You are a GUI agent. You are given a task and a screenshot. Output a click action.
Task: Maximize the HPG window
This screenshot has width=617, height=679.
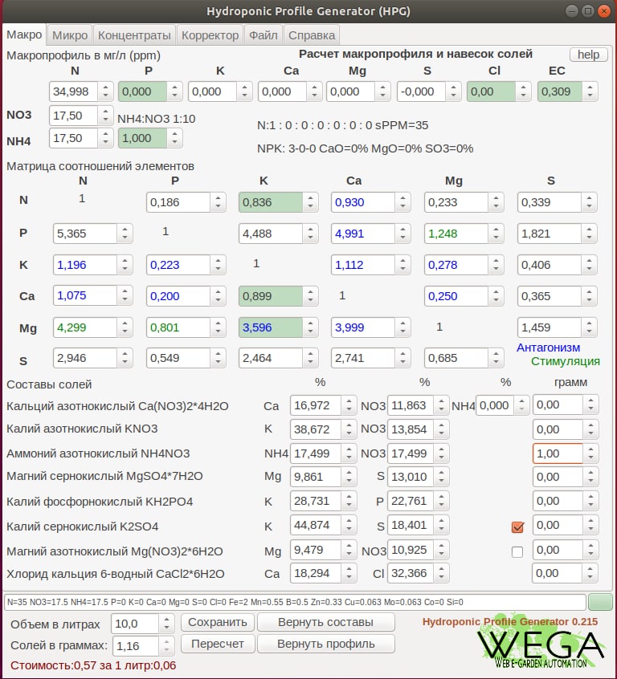[588, 10]
